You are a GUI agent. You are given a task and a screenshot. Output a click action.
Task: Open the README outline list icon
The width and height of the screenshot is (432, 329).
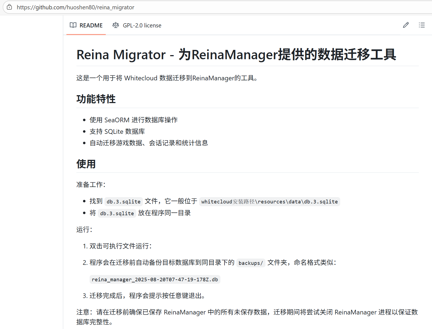pos(422,25)
